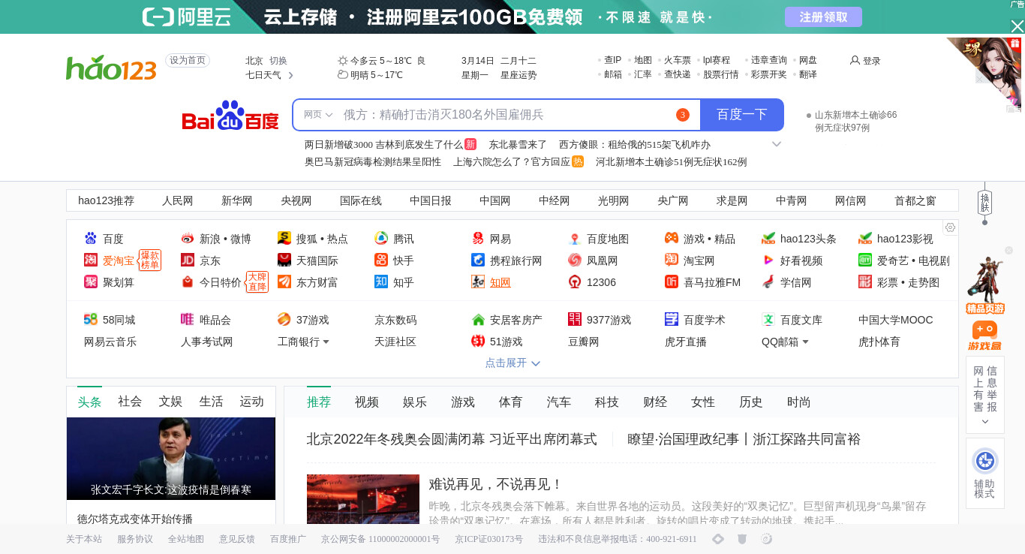
Task: Click the 登录 user icon
Action: (855, 60)
